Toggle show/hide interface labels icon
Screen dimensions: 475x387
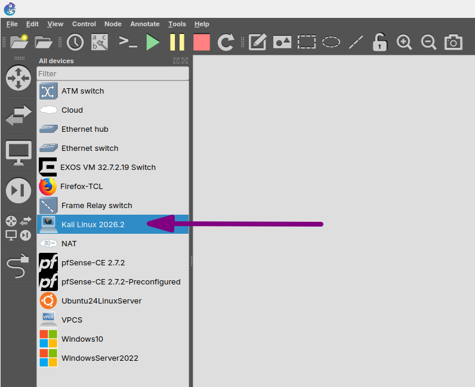(x=100, y=42)
